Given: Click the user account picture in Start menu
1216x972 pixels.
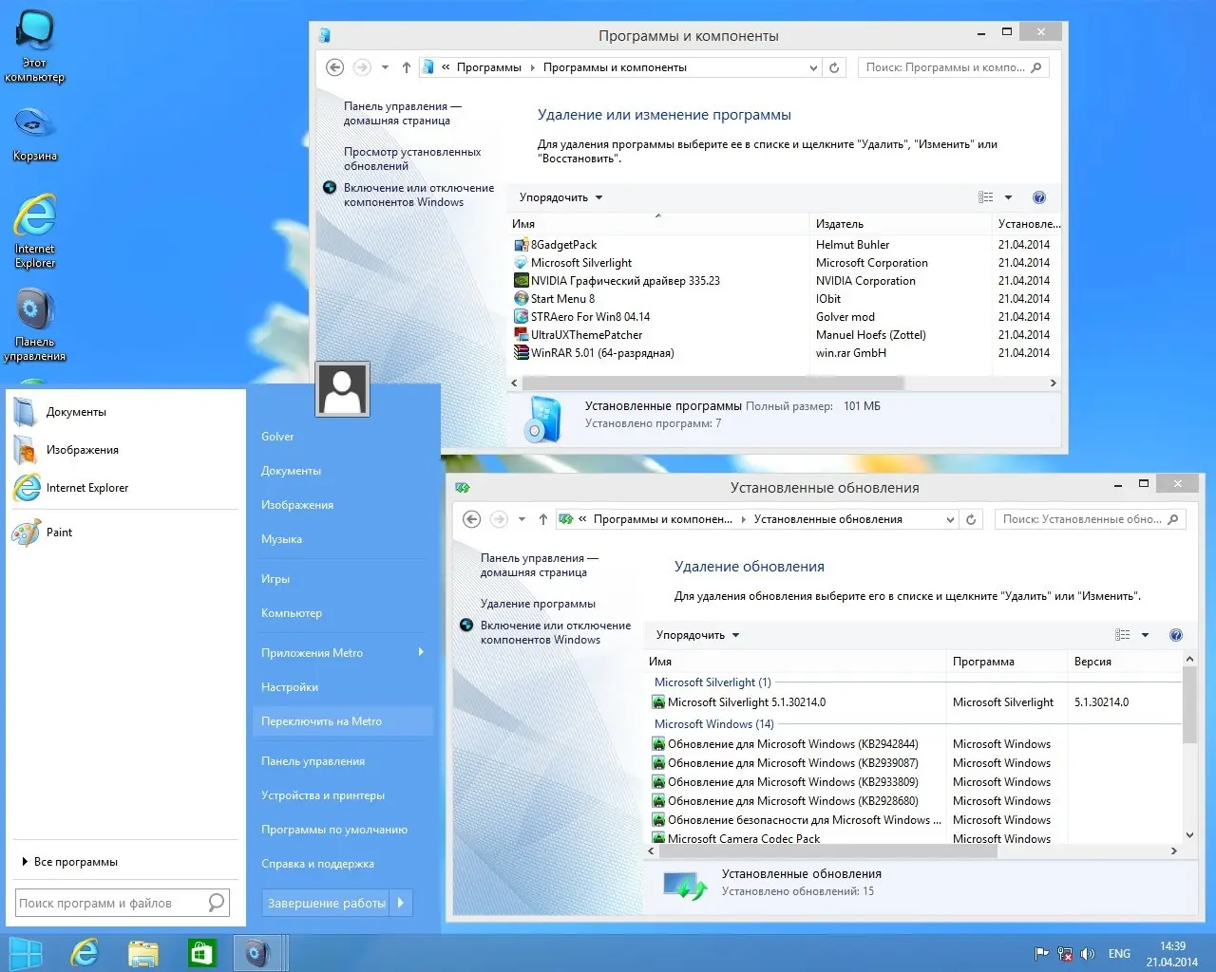Looking at the screenshot, I should pyautogui.click(x=342, y=389).
